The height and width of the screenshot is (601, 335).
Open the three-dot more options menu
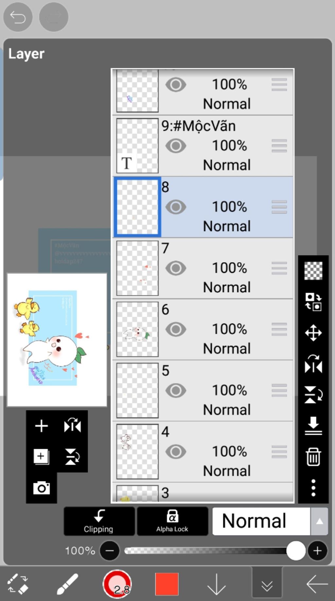point(313,488)
